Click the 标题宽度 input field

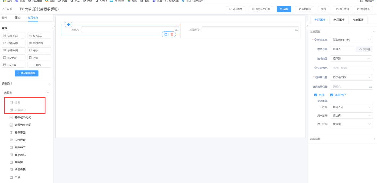tap(351, 68)
